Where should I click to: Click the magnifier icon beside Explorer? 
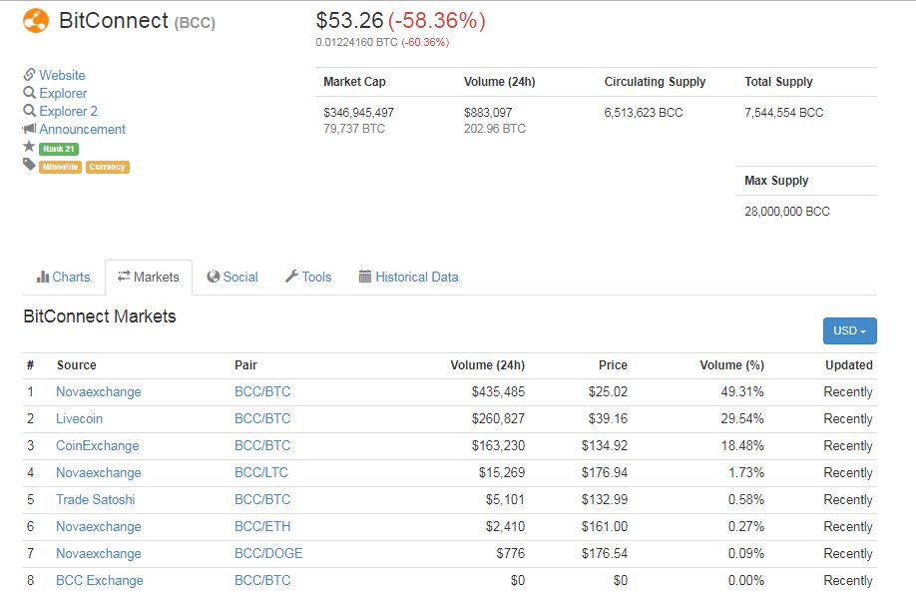[x=29, y=92]
